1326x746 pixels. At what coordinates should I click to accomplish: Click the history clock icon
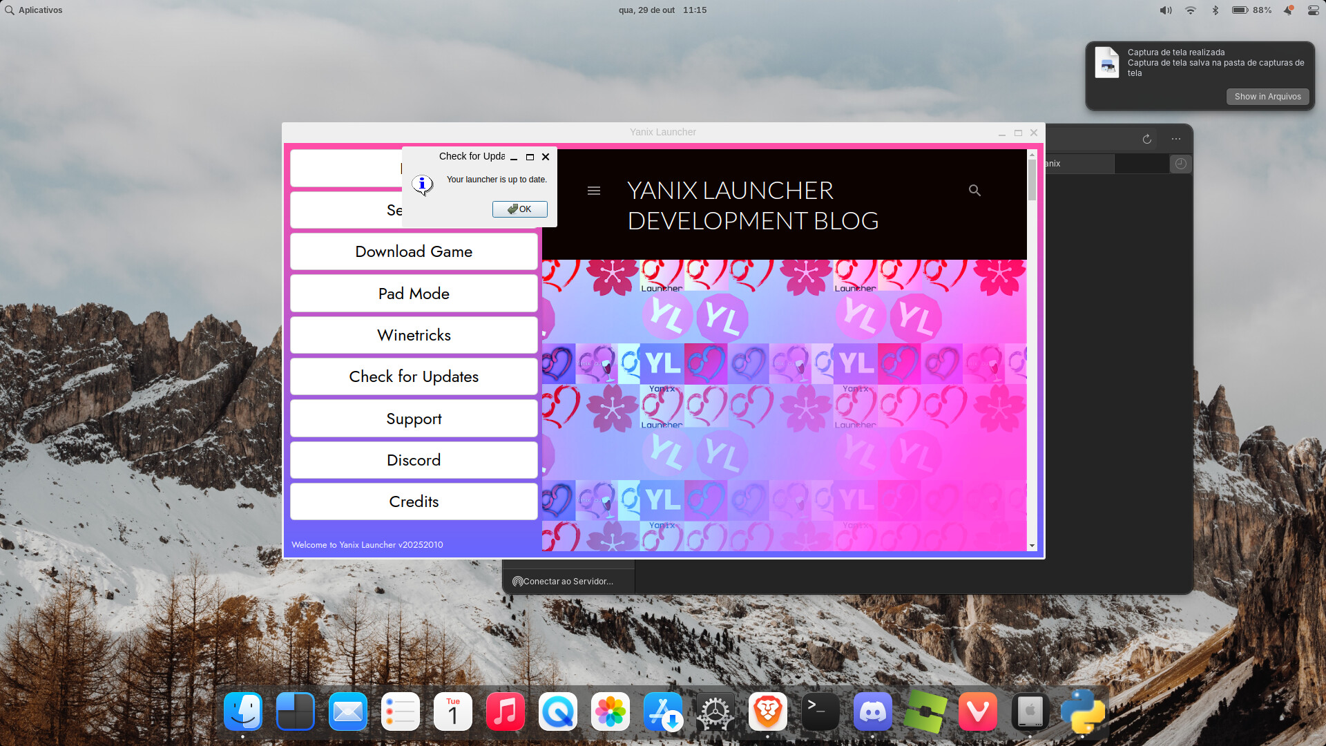[1180, 164]
